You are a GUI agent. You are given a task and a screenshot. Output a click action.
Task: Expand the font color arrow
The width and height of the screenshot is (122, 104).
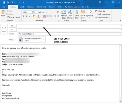coord(41,16)
